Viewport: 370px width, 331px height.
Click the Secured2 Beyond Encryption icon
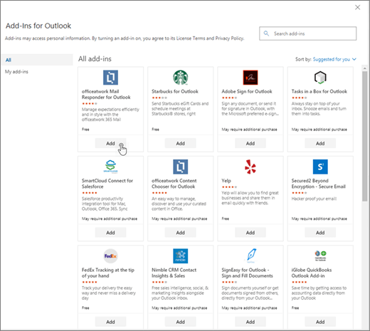(x=320, y=167)
